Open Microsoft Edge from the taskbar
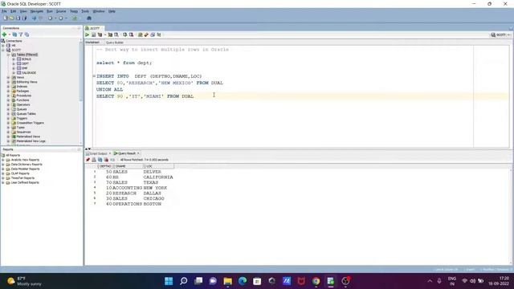The height and width of the screenshot is (289, 514). 243,281
